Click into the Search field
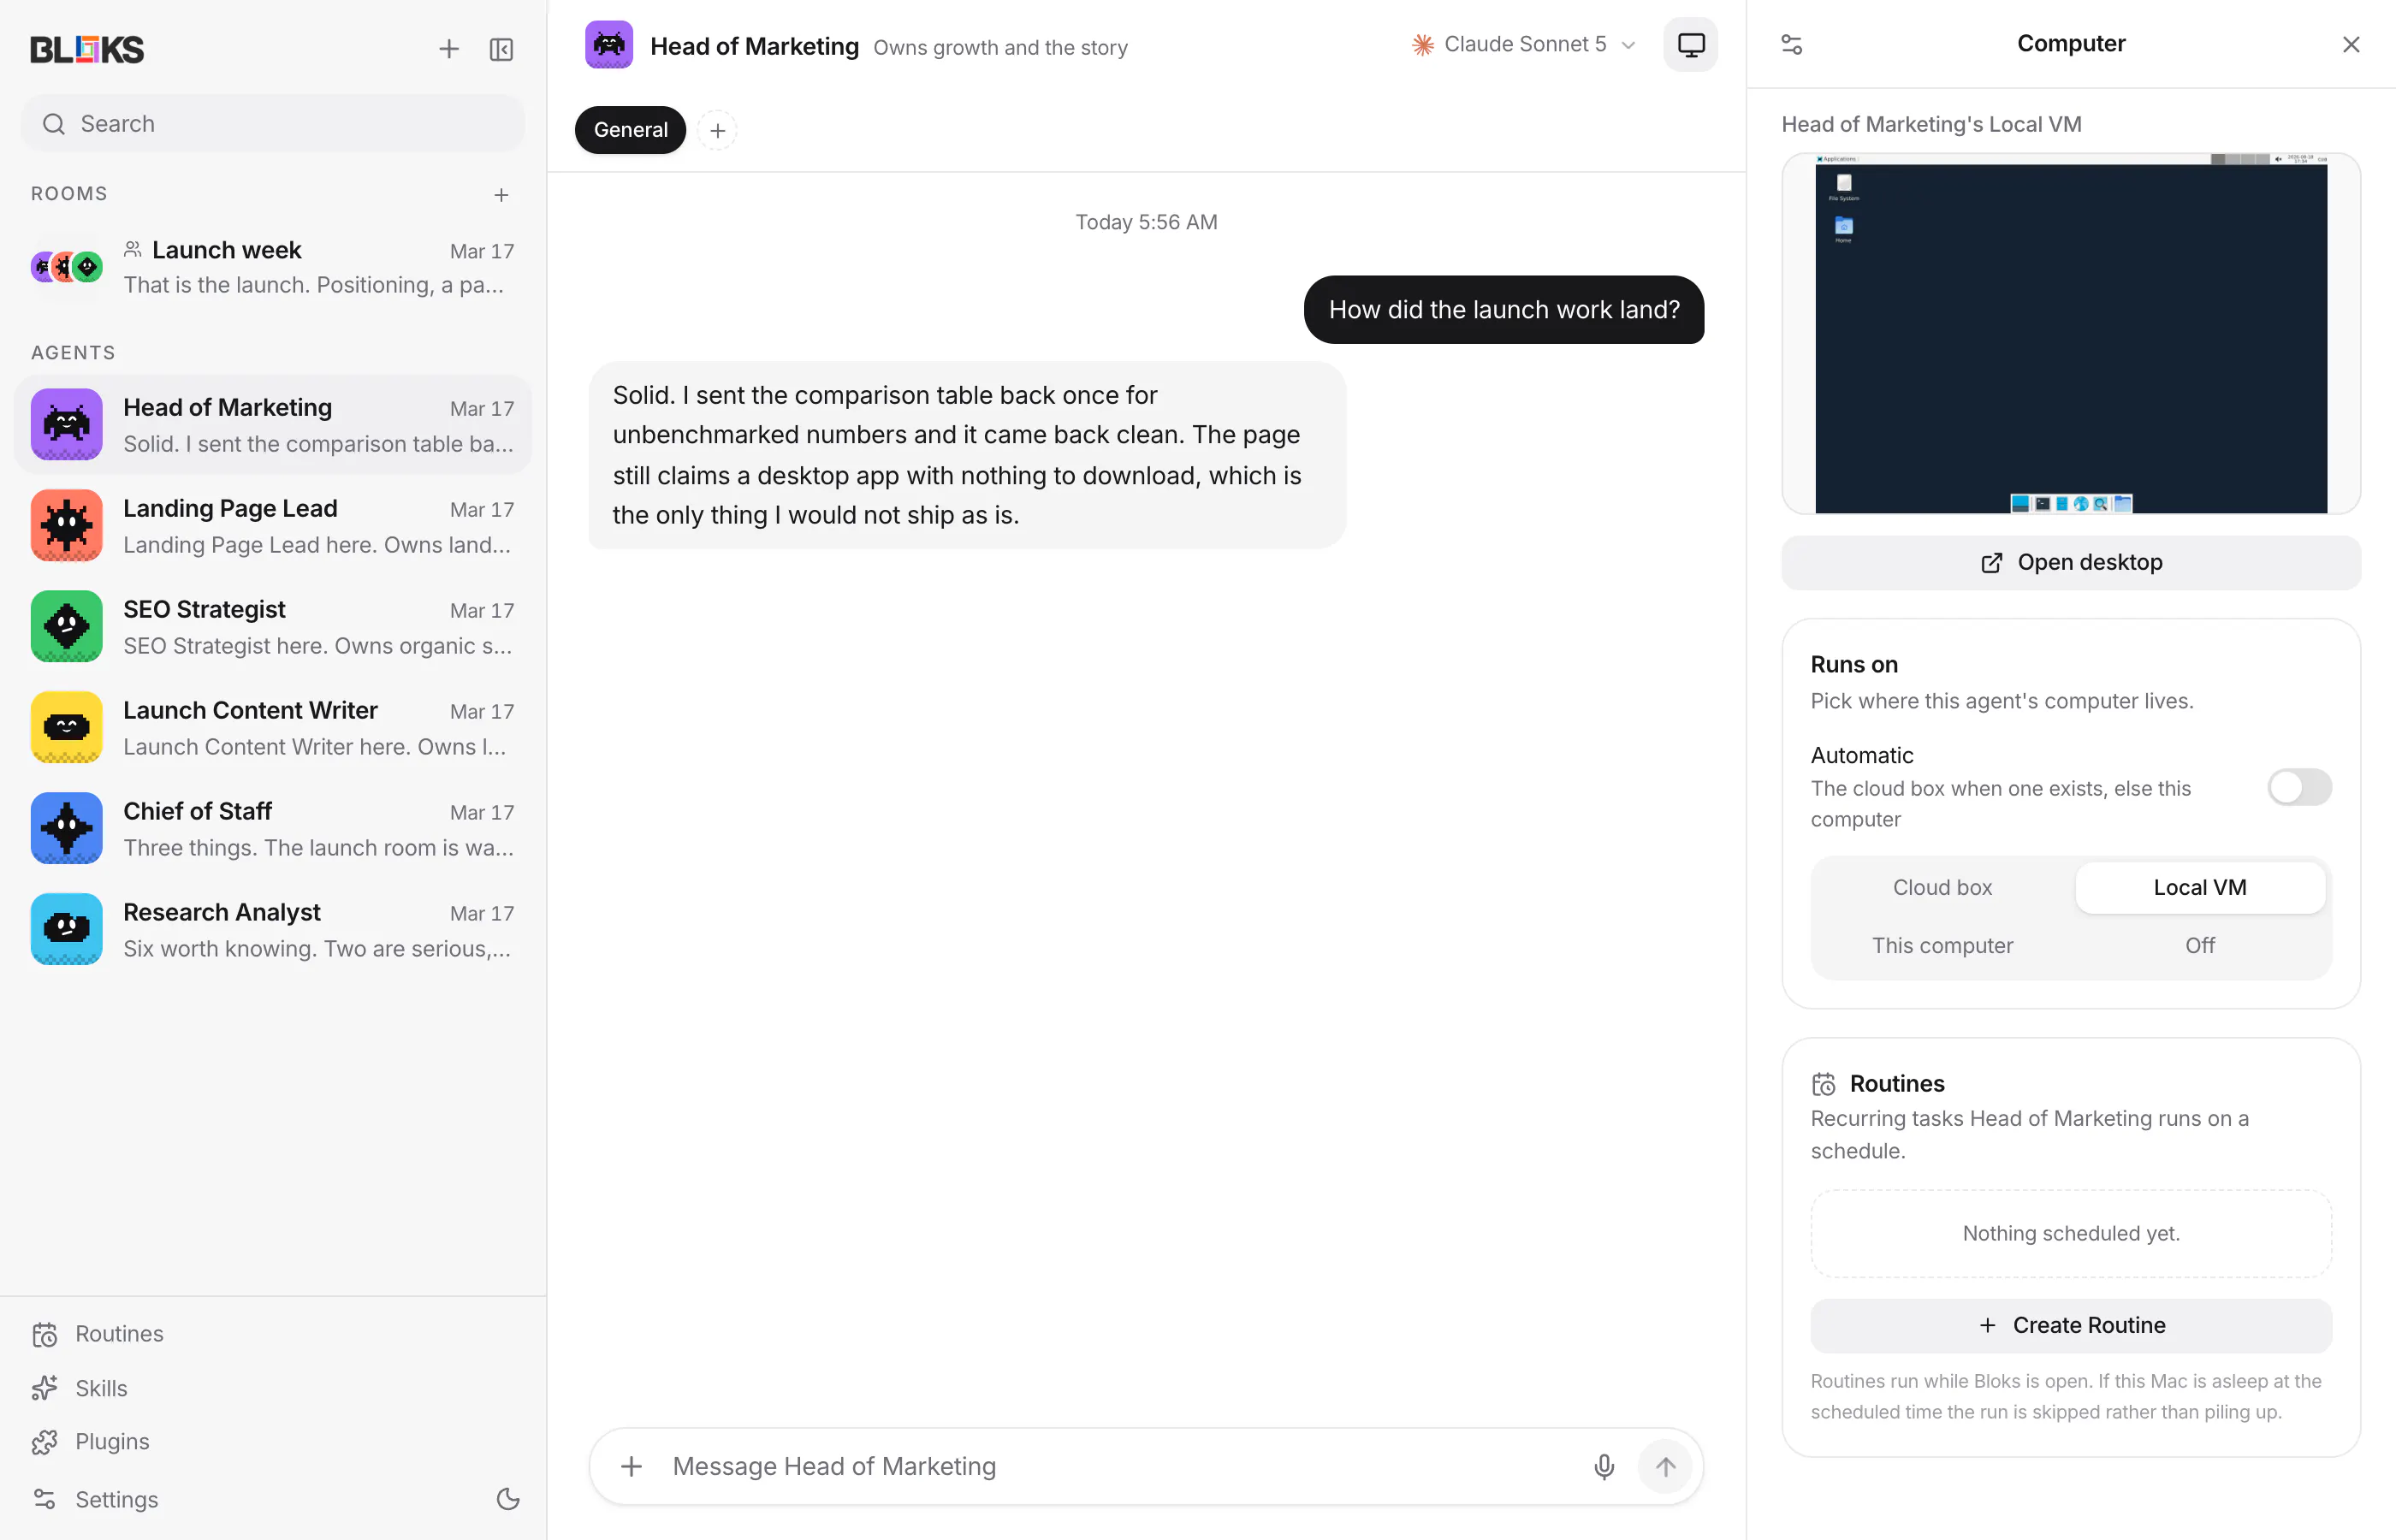The width and height of the screenshot is (2396, 1540). click(x=273, y=124)
